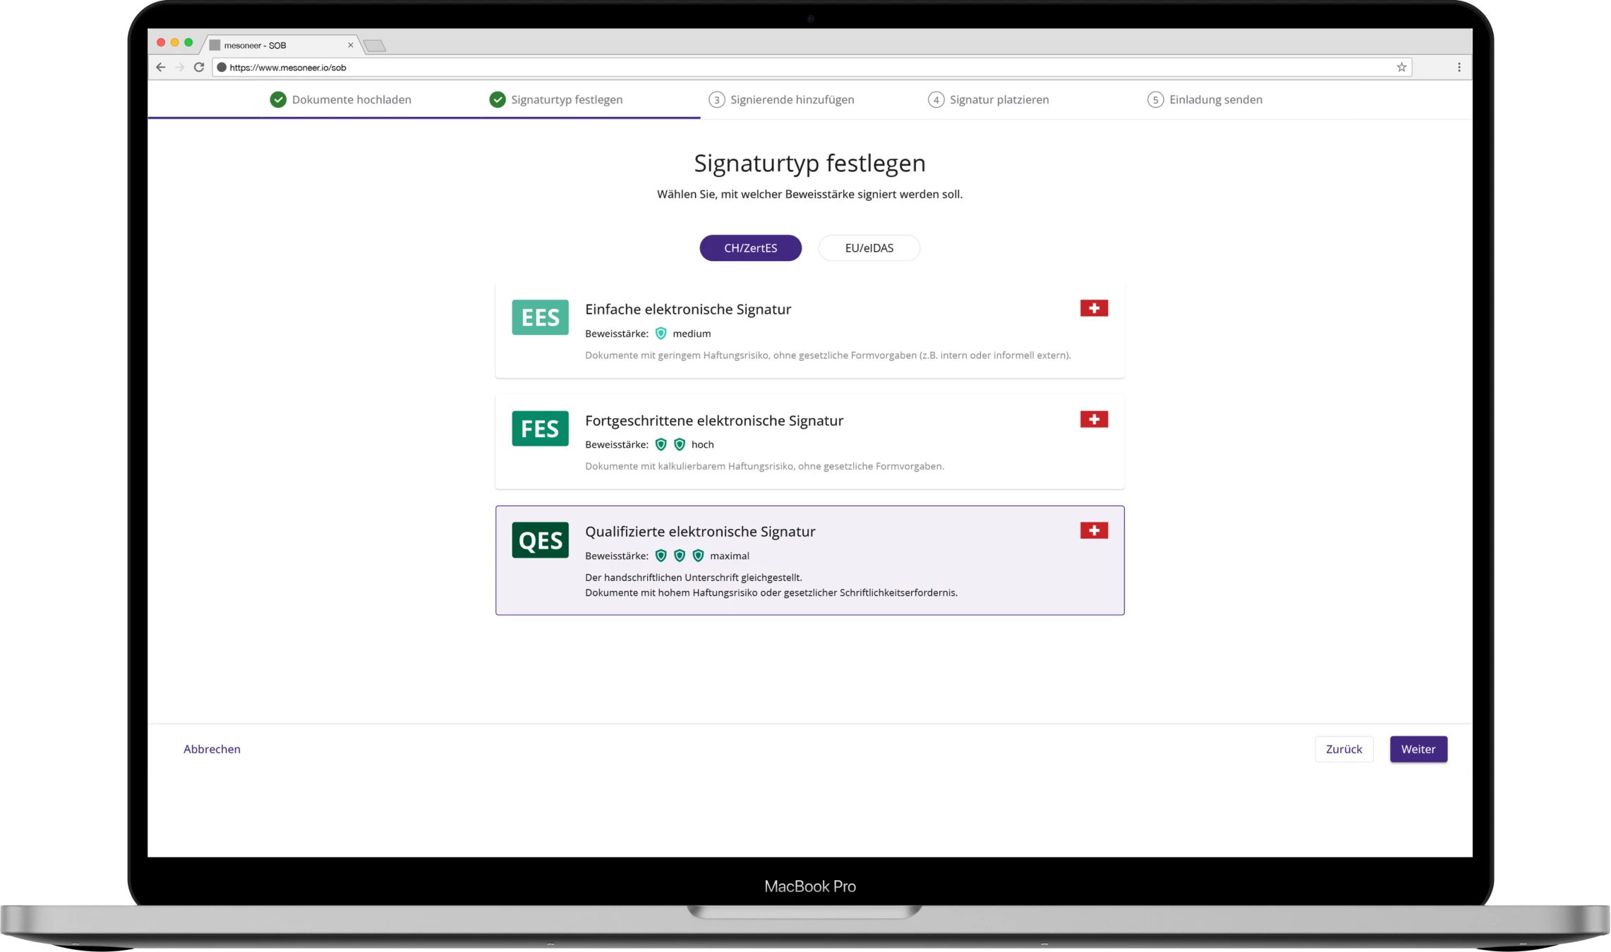Click the browser address bar URL
This screenshot has width=1611, height=952.
pos(288,68)
